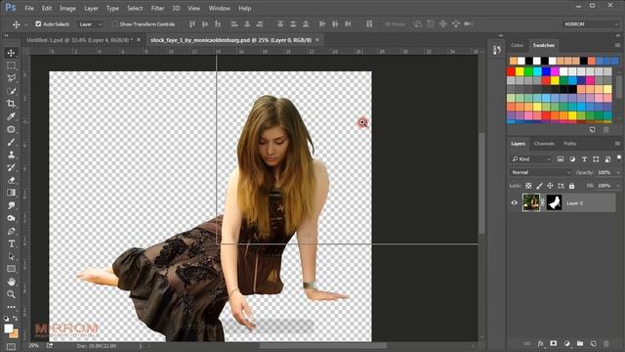Image resolution: width=625 pixels, height=352 pixels.
Task: Switch to the Paths tab
Action: click(x=570, y=144)
